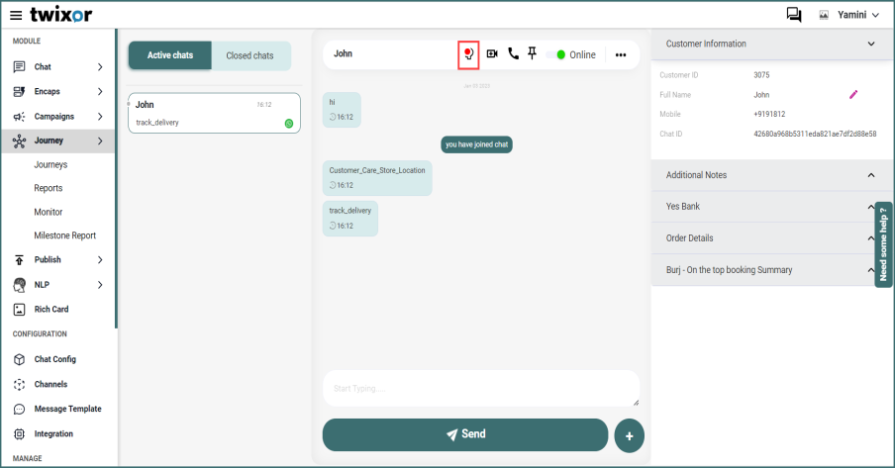Toggle the Online status switch
This screenshot has height=468, width=895.
click(x=556, y=55)
